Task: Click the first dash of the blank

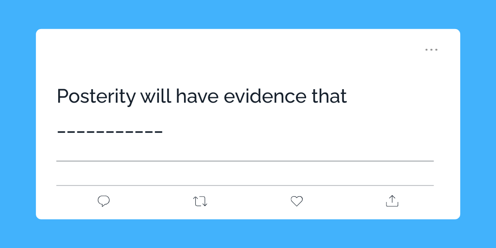Action: point(61,131)
